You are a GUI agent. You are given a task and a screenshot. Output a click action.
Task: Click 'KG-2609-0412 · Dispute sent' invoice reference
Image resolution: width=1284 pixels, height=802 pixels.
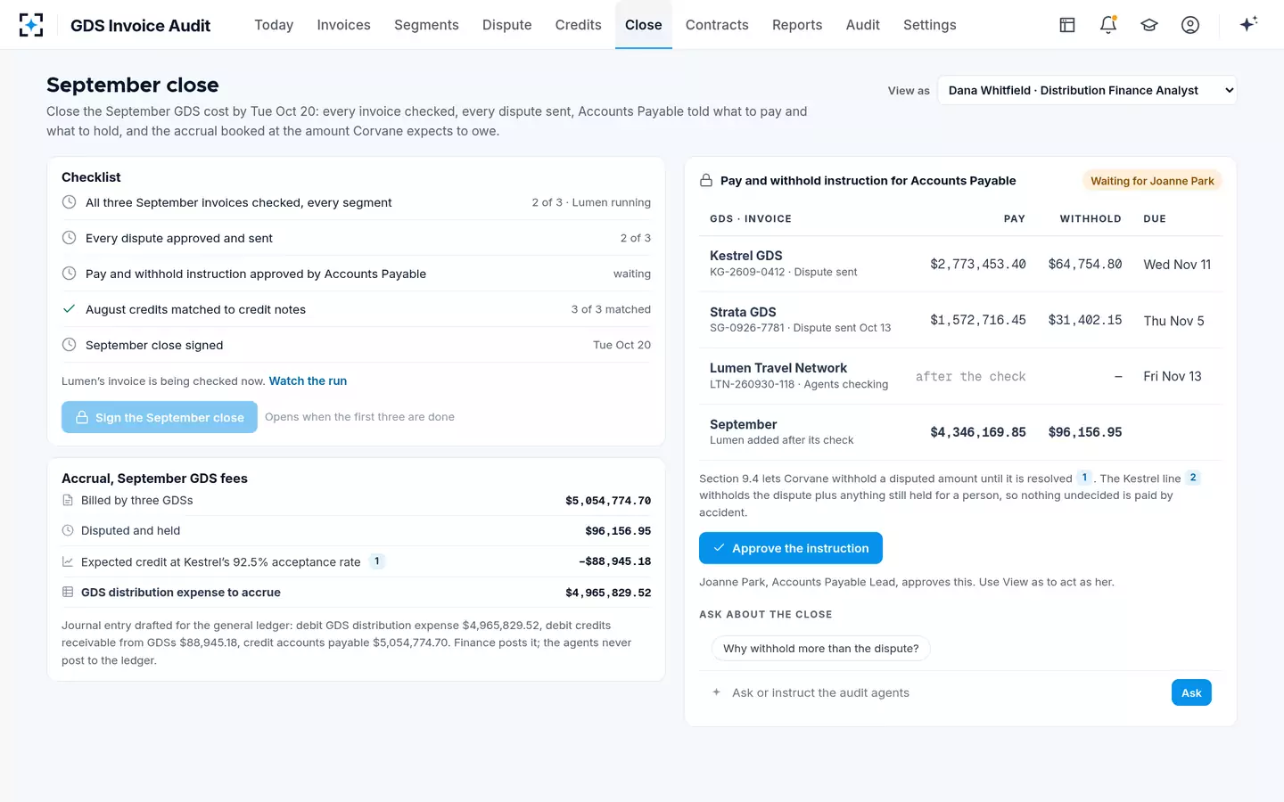click(x=784, y=273)
